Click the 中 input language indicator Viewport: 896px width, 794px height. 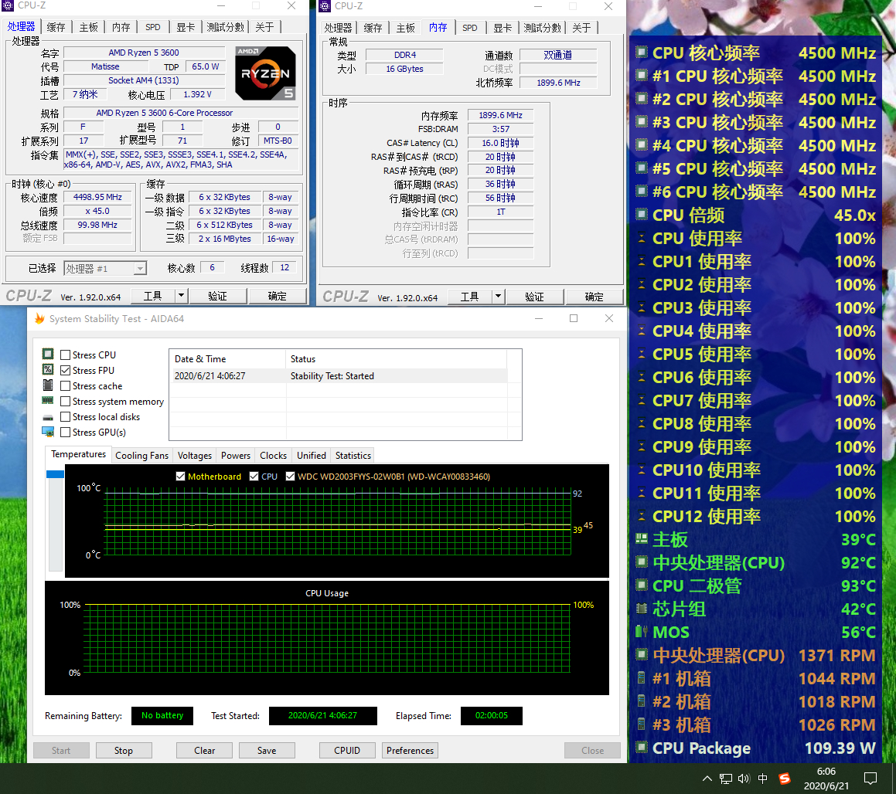(763, 779)
